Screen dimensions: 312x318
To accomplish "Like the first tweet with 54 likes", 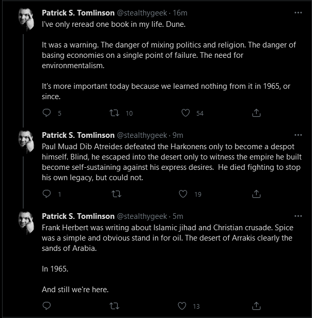I will click(x=185, y=113).
